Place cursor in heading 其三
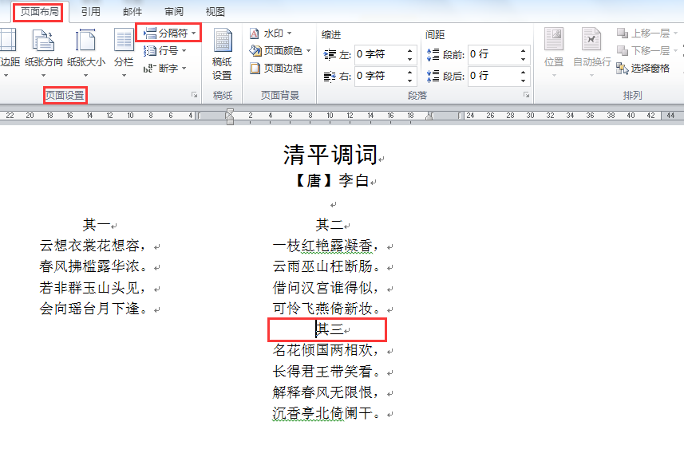The height and width of the screenshot is (449, 684). point(330,329)
